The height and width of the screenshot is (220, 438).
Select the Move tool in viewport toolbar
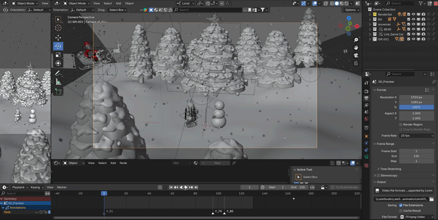(58, 38)
